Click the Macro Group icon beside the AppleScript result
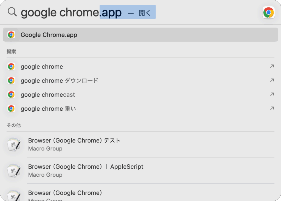 pyautogui.click(x=14, y=171)
